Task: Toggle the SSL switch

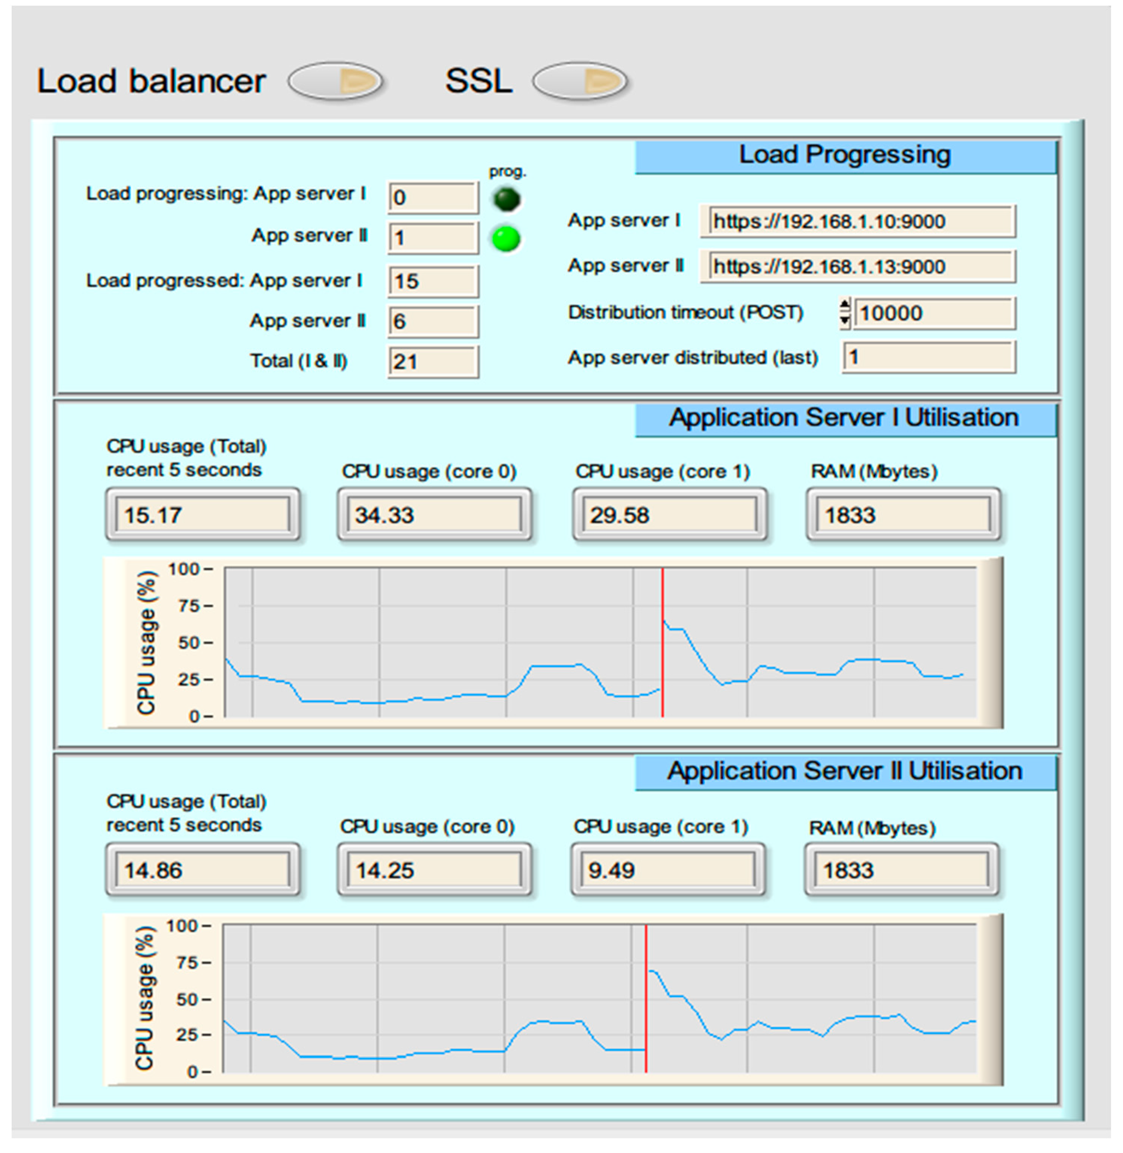Action: pos(580,81)
